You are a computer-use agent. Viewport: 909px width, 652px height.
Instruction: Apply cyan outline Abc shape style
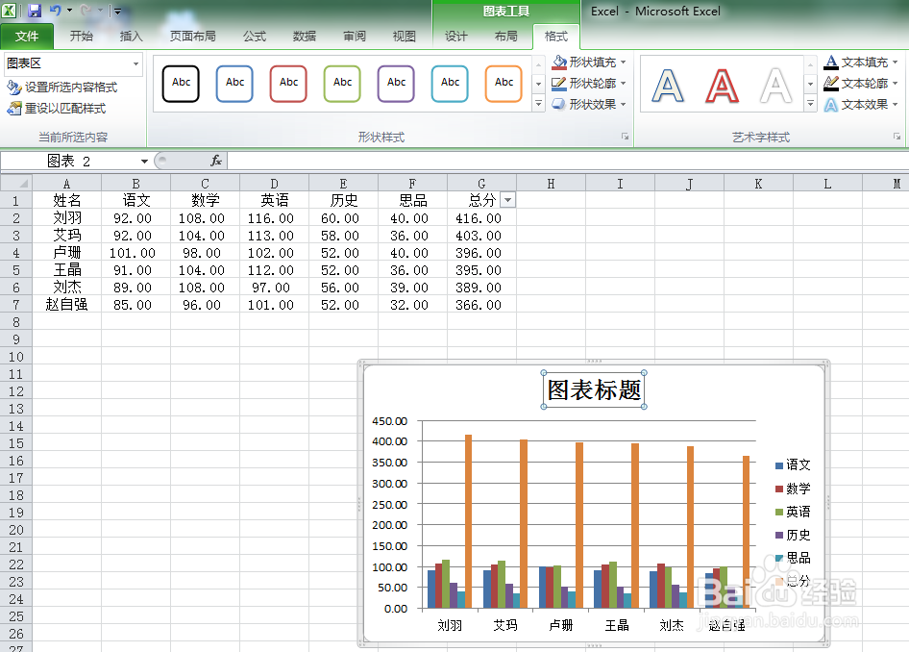tap(450, 84)
